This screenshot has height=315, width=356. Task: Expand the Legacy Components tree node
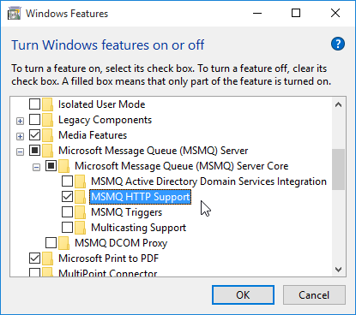pyautogui.click(x=20, y=121)
